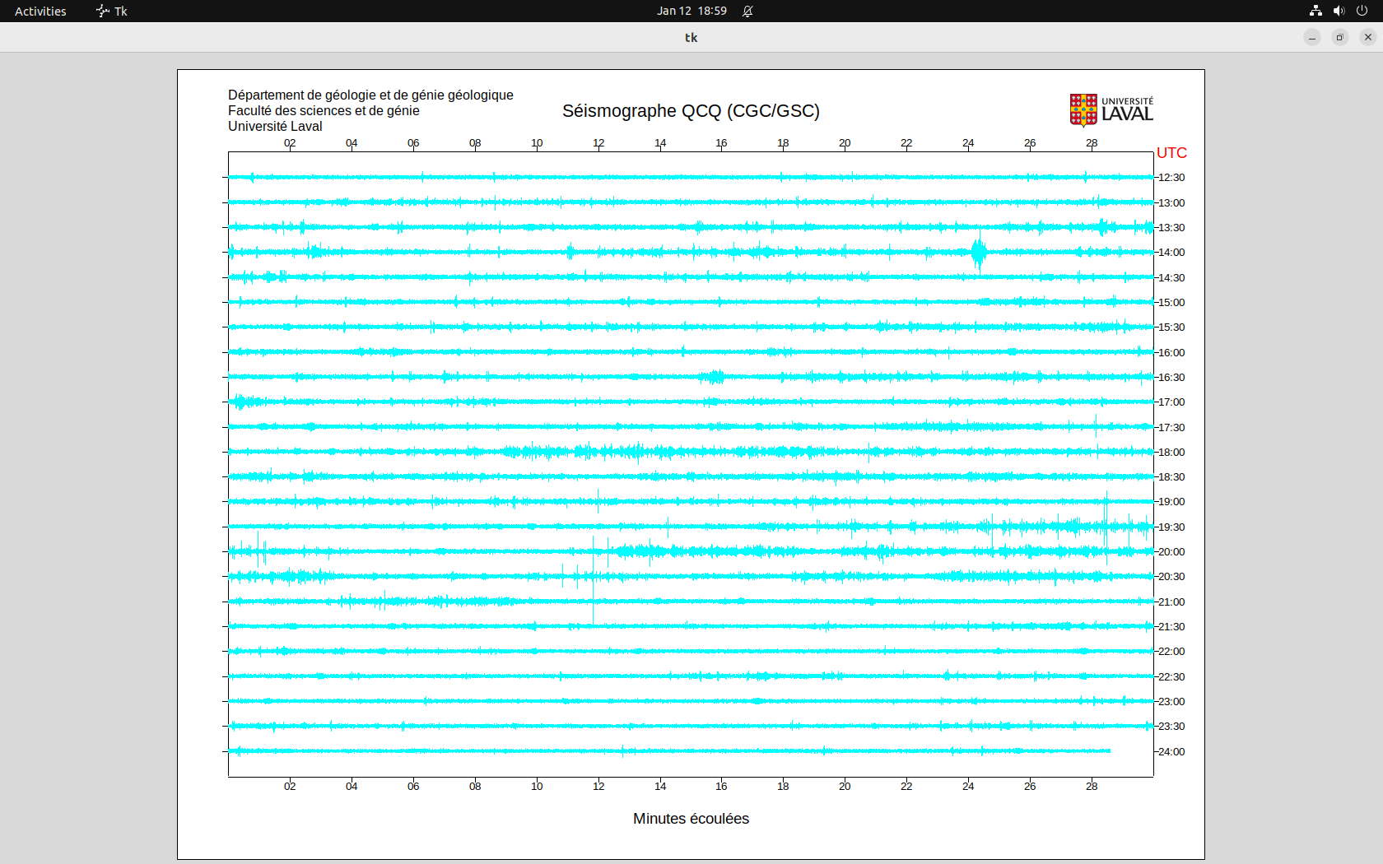The width and height of the screenshot is (1383, 864).
Task: Open the Activities overview
Action: (40, 11)
